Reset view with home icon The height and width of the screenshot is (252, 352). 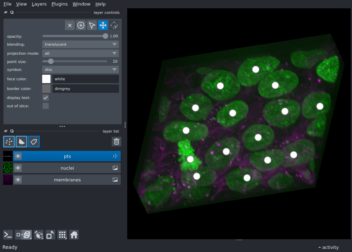point(74,235)
